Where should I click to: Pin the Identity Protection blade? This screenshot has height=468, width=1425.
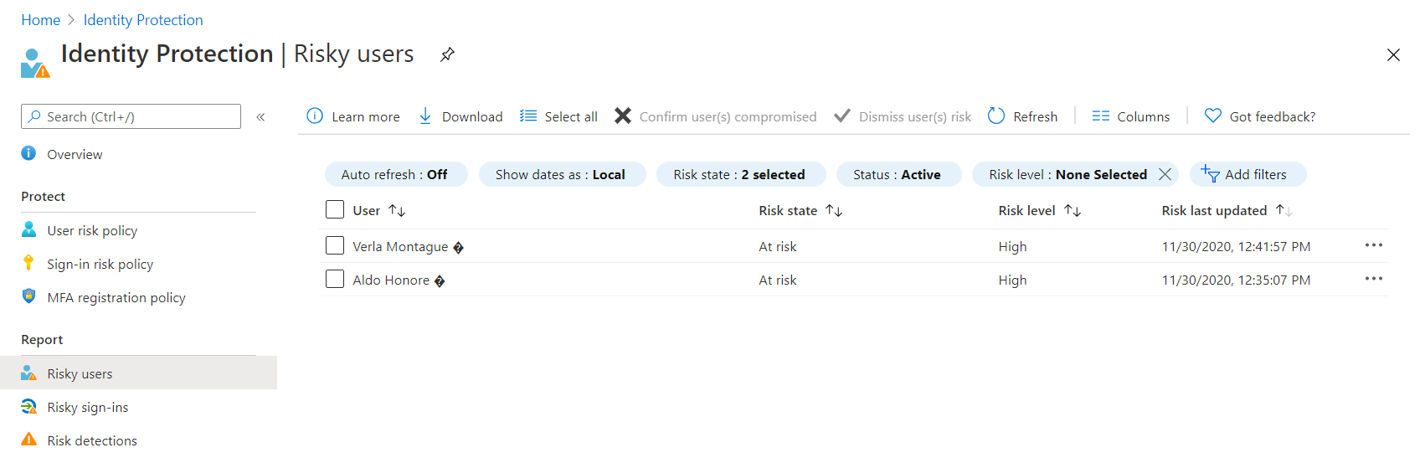[448, 54]
